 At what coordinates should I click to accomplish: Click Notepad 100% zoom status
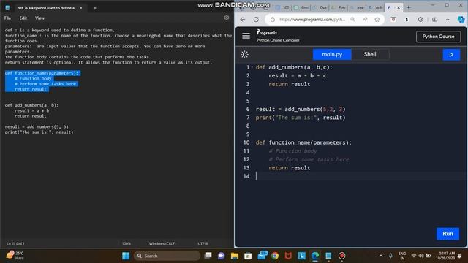coord(127,243)
